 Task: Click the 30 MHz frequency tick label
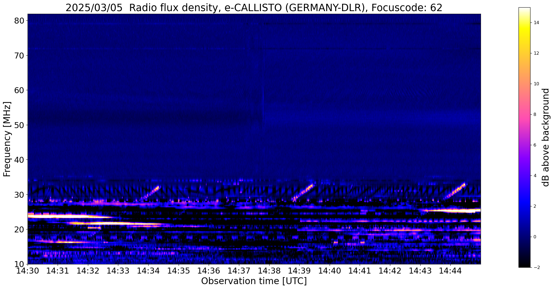click(19, 194)
